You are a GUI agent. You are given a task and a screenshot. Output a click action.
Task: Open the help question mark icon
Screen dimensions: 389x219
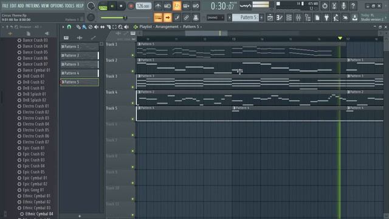pyautogui.click(x=353, y=5)
